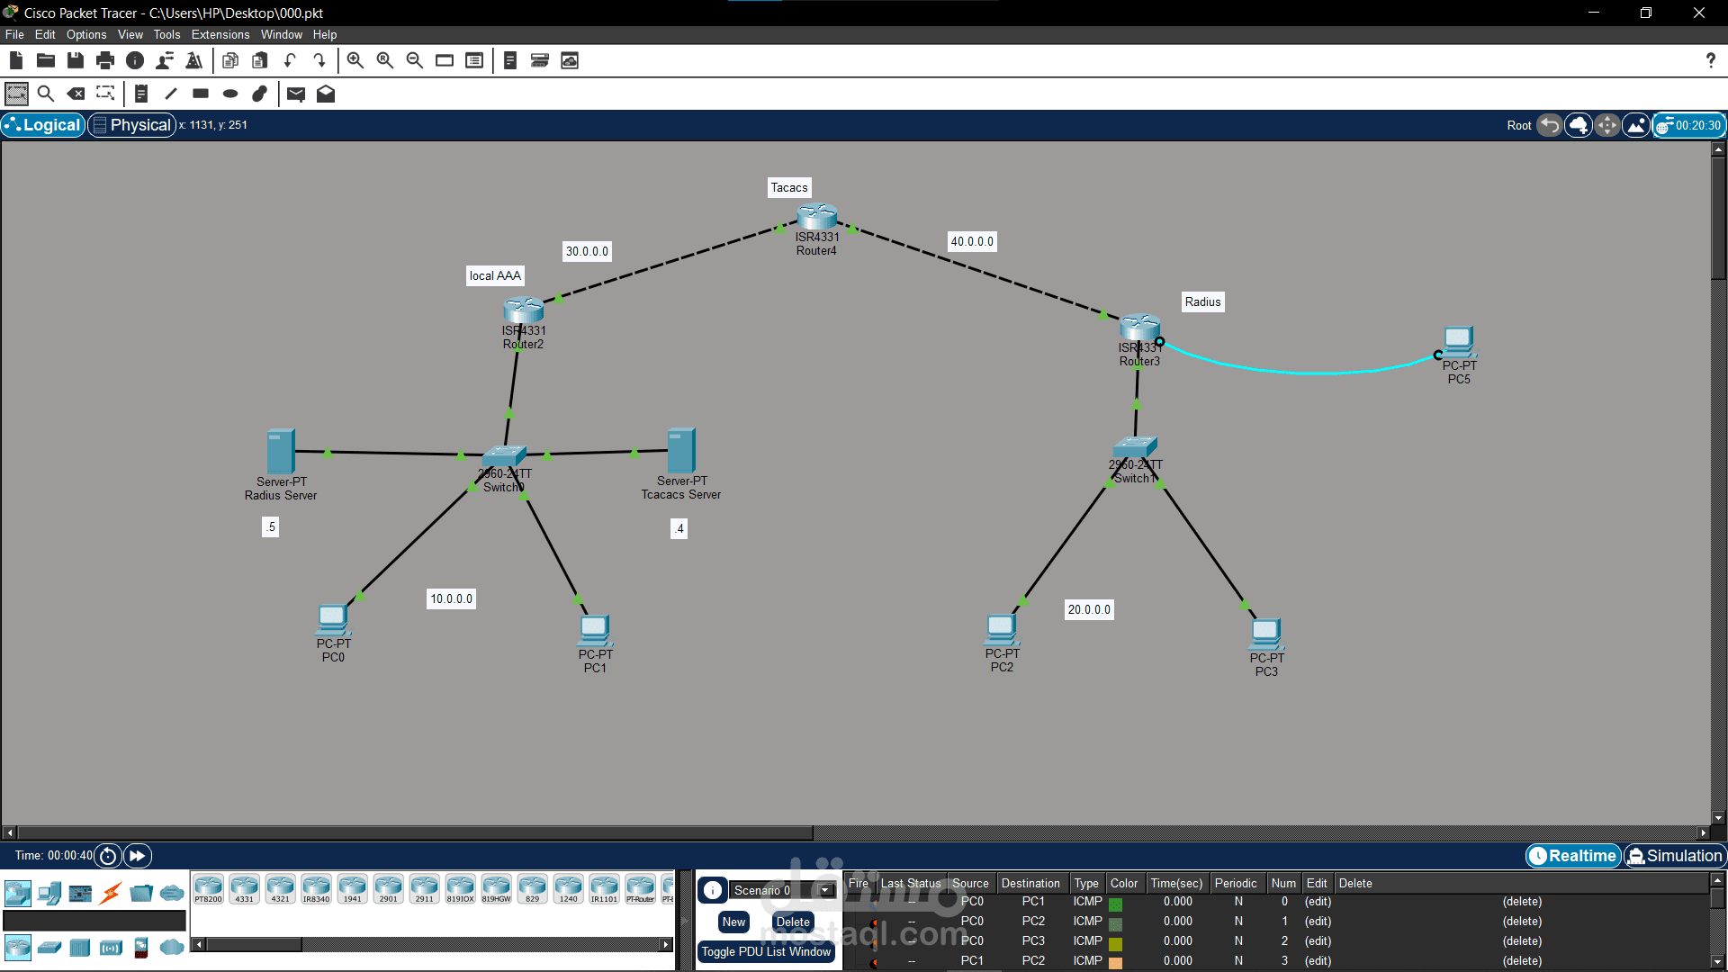Select Router4 labeled Tacacs
1728x972 pixels.
tap(817, 217)
